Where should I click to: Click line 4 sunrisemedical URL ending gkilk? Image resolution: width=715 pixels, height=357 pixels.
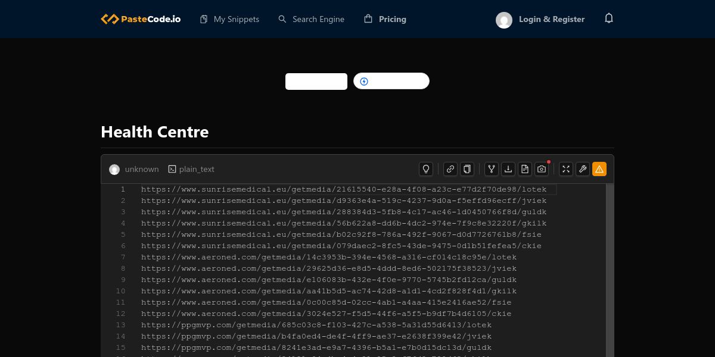344,223
